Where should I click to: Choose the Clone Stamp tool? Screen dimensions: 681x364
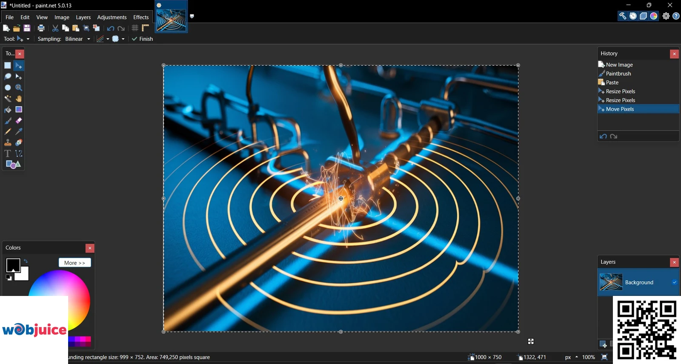click(8, 143)
